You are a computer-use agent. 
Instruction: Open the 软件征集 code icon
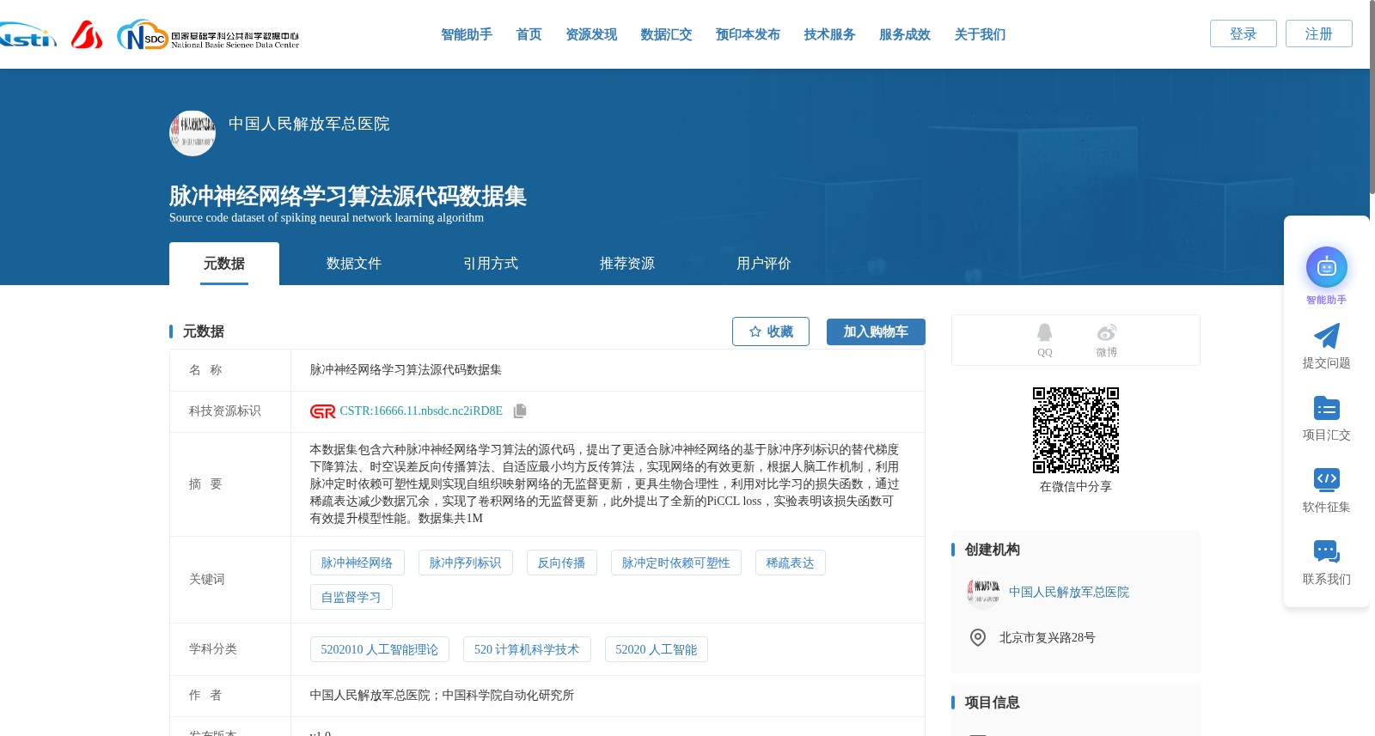click(1326, 479)
